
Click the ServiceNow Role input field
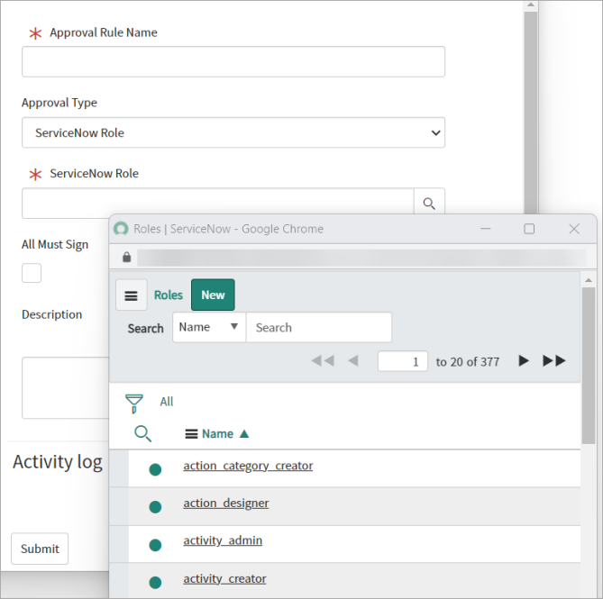[x=217, y=203]
